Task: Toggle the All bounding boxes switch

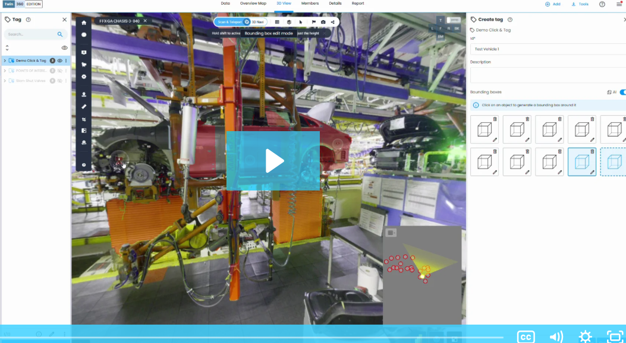Action: coord(623,92)
